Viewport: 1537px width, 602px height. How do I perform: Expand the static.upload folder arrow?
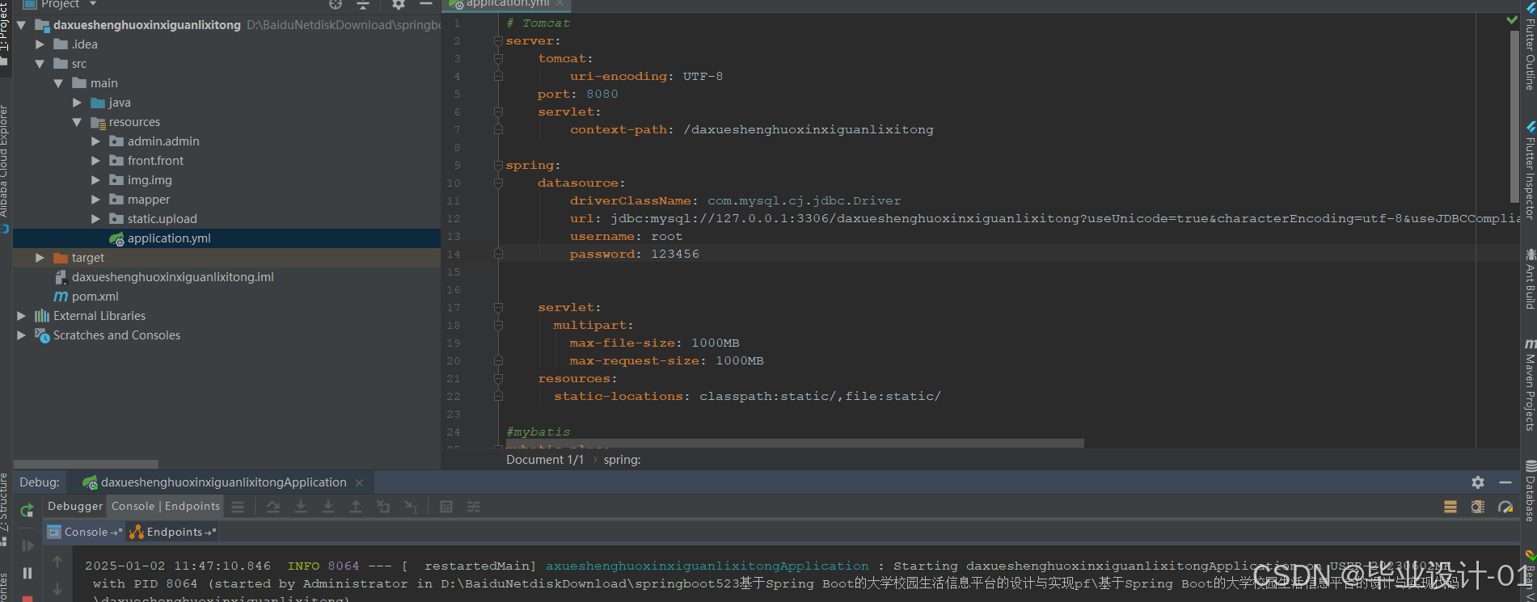pos(95,219)
